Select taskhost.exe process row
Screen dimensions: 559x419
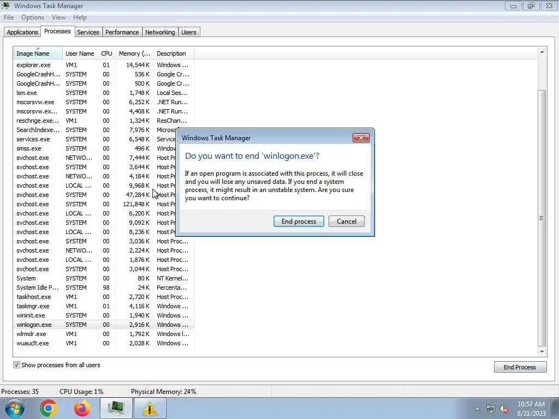(103, 297)
